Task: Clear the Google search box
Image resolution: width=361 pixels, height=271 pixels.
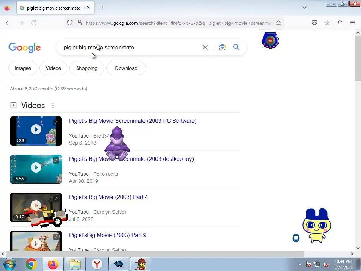Action: point(205,47)
